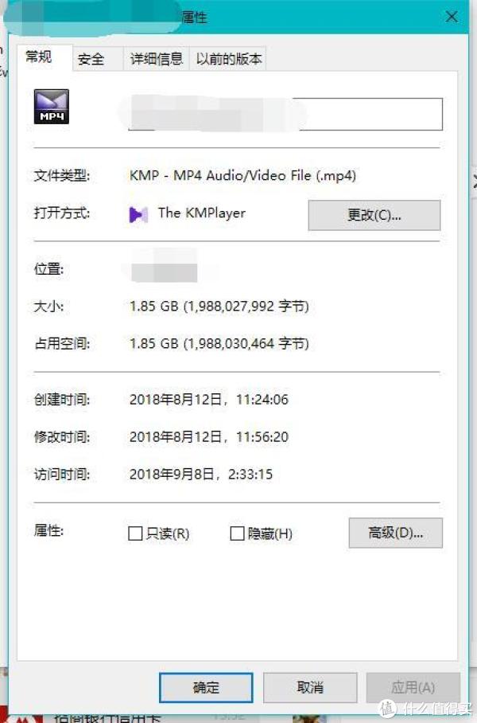
Task: Close the 属性 properties dialog
Action: (452, 17)
